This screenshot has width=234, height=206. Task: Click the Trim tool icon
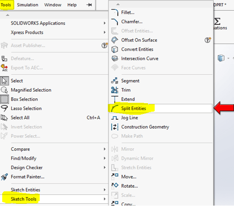click(115, 90)
